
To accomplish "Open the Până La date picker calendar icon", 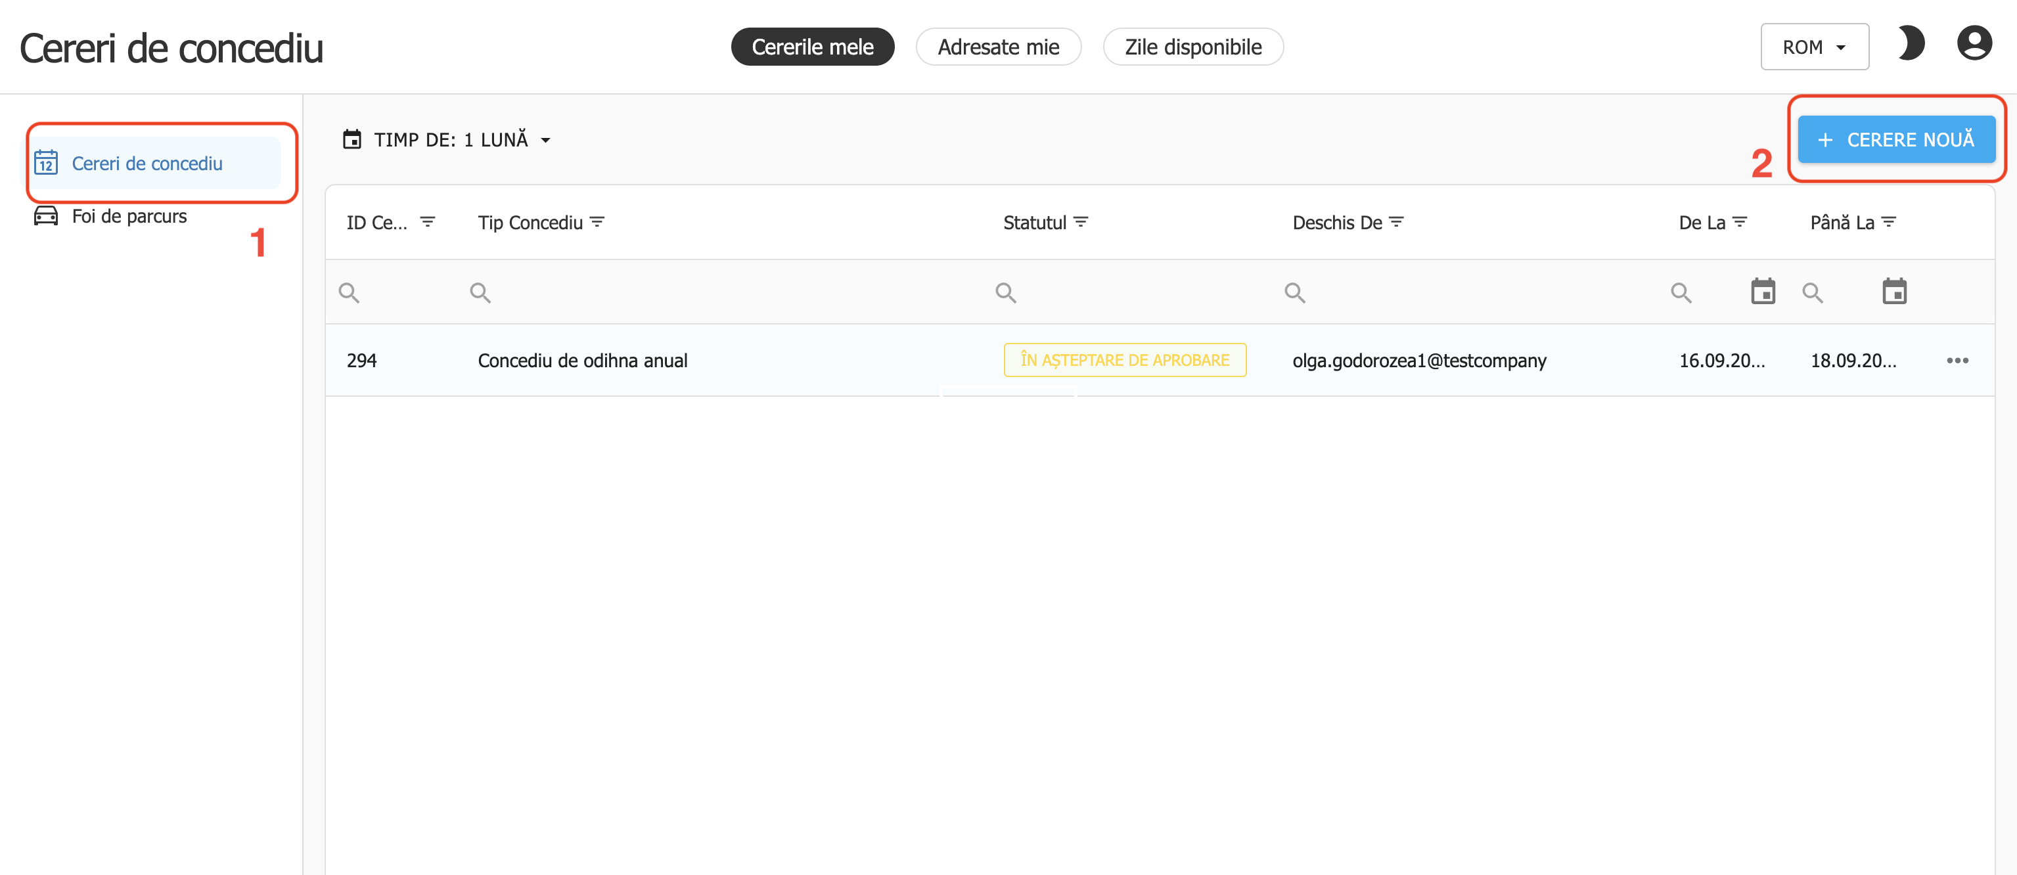I will coord(1894,292).
